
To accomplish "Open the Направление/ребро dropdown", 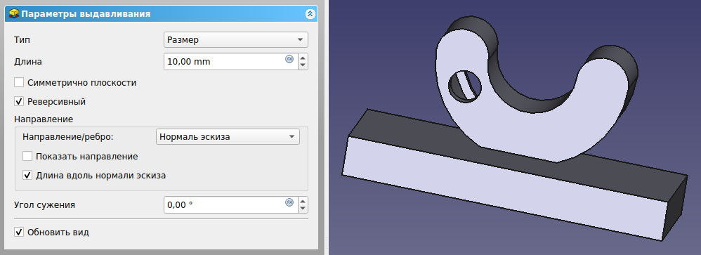I will 228,137.
